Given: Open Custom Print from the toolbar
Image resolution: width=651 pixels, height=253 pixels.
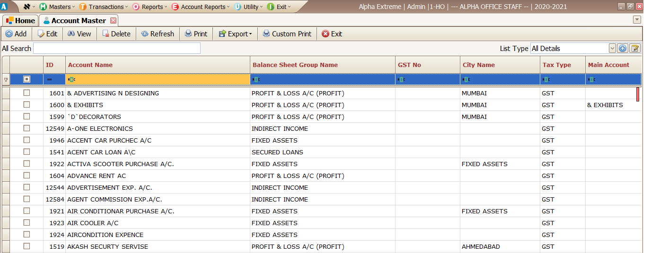Looking at the screenshot, I should pos(287,34).
